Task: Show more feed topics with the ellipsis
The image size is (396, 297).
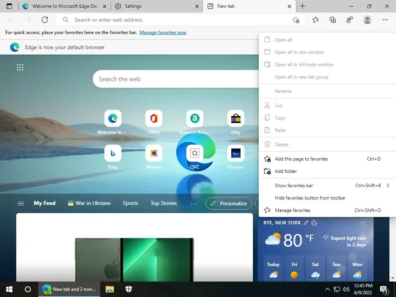Action: point(194,203)
